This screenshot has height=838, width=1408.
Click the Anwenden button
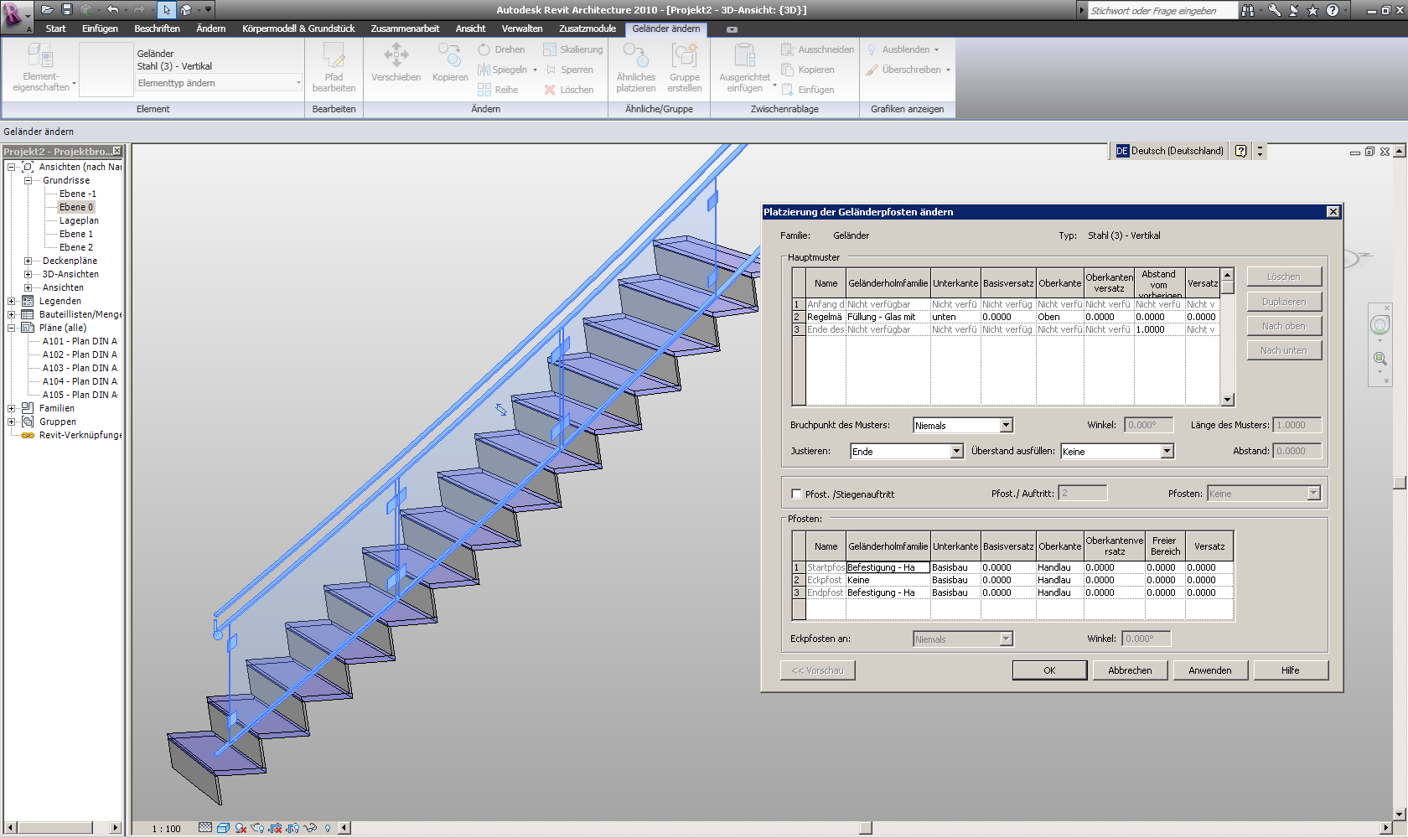[1209, 670]
